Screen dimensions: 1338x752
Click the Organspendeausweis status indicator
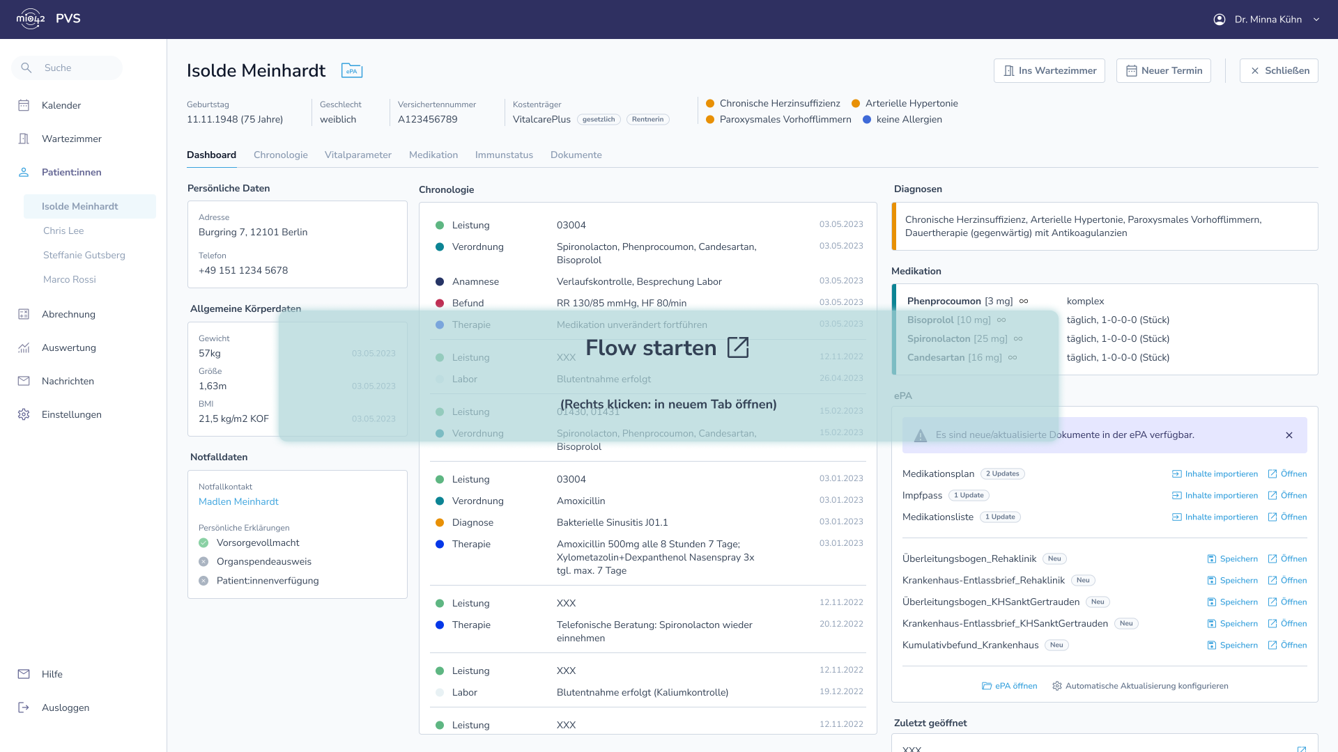click(x=203, y=562)
